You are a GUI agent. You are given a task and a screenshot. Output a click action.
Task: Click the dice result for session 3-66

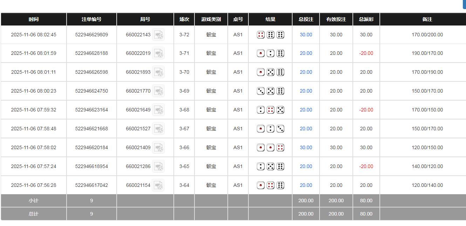pos(270,148)
